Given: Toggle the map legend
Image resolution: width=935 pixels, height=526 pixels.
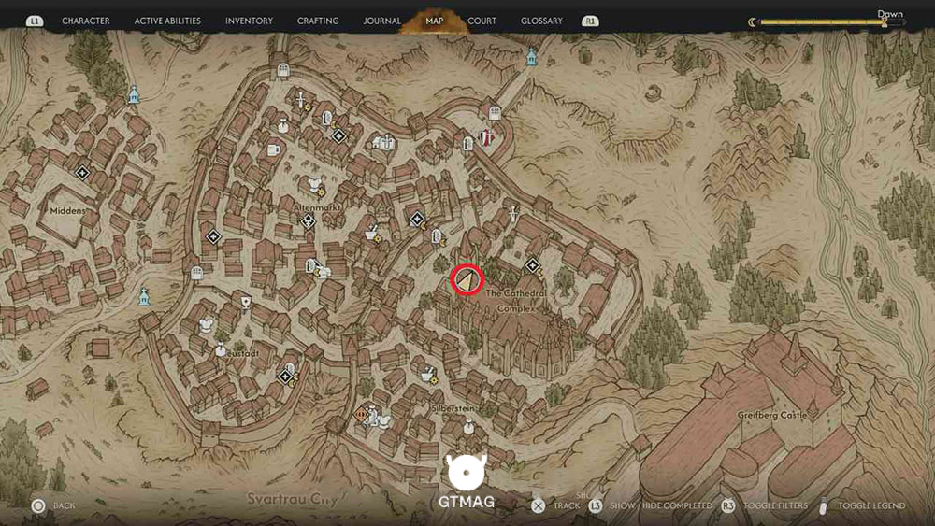Looking at the screenshot, I should (x=862, y=505).
